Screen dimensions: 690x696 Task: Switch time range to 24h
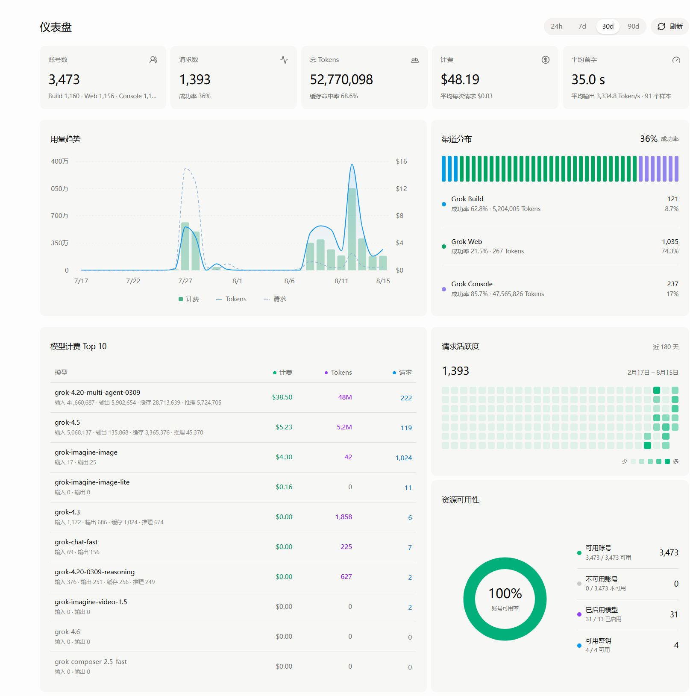[557, 26]
